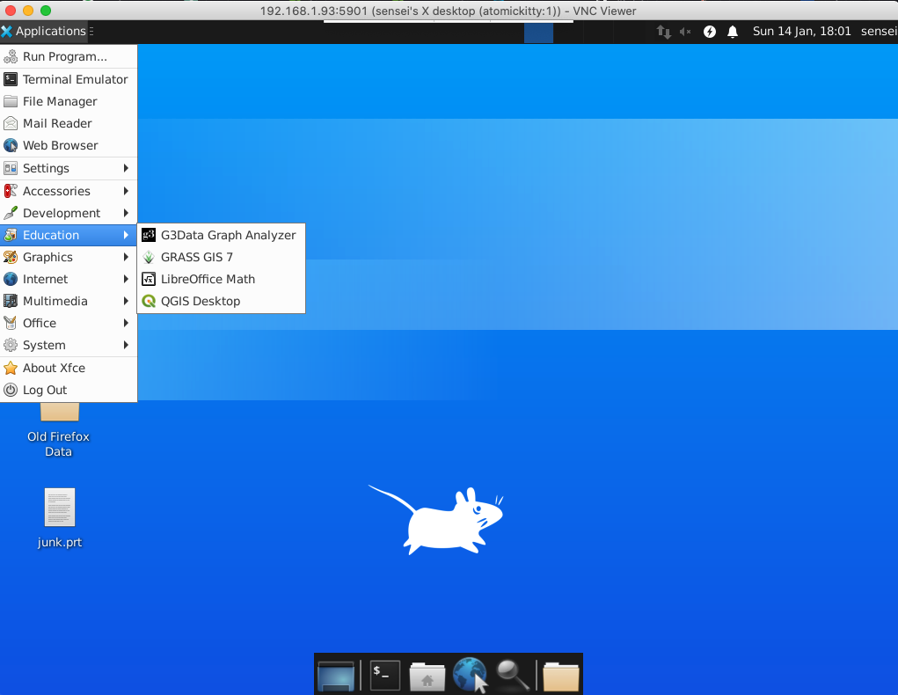Click the Terminal Emulator menu icon

pyautogui.click(x=11, y=79)
